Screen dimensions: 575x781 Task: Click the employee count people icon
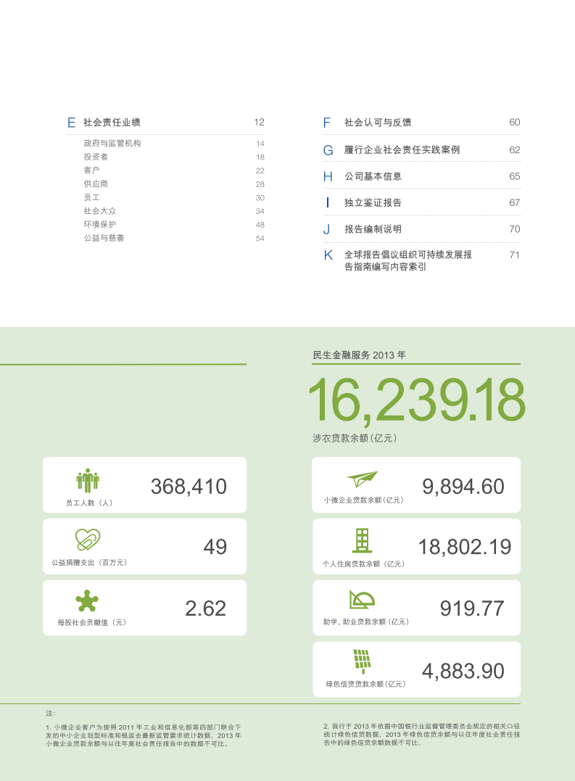(x=88, y=481)
